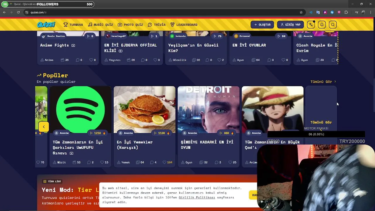The image size is (375, 211).
Task: Open the Quizei logo home link
Action: tap(46, 25)
